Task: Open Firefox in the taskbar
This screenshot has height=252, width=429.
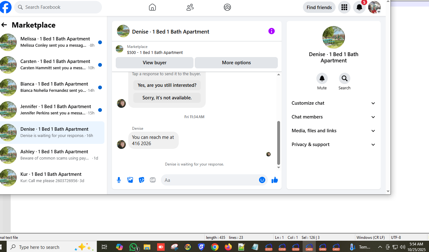Action: tap(228, 247)
